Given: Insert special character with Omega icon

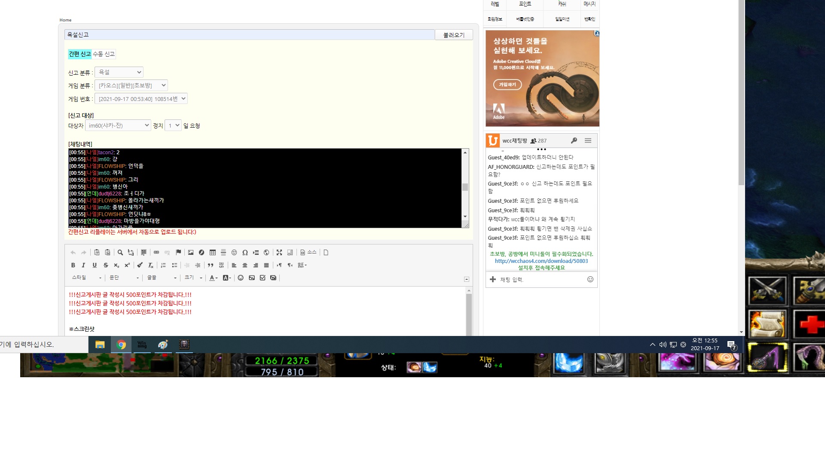Looking at the screenshot, I should coord(245,253).
